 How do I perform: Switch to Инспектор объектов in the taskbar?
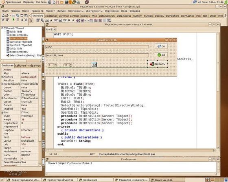pos(60,180)
